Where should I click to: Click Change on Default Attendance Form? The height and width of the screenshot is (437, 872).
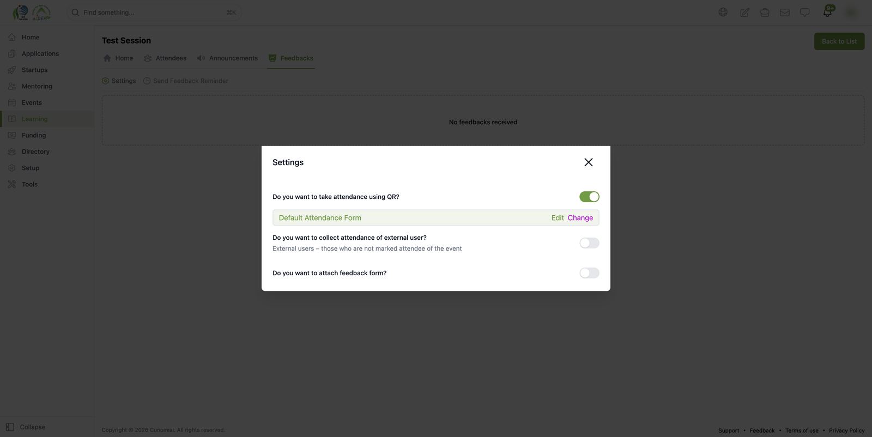(x=580, y=218)
